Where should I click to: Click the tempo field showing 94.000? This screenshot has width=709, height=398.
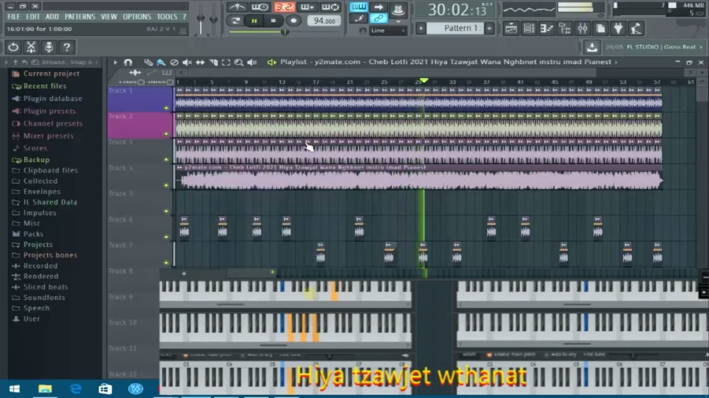click(x=325, y=21)
